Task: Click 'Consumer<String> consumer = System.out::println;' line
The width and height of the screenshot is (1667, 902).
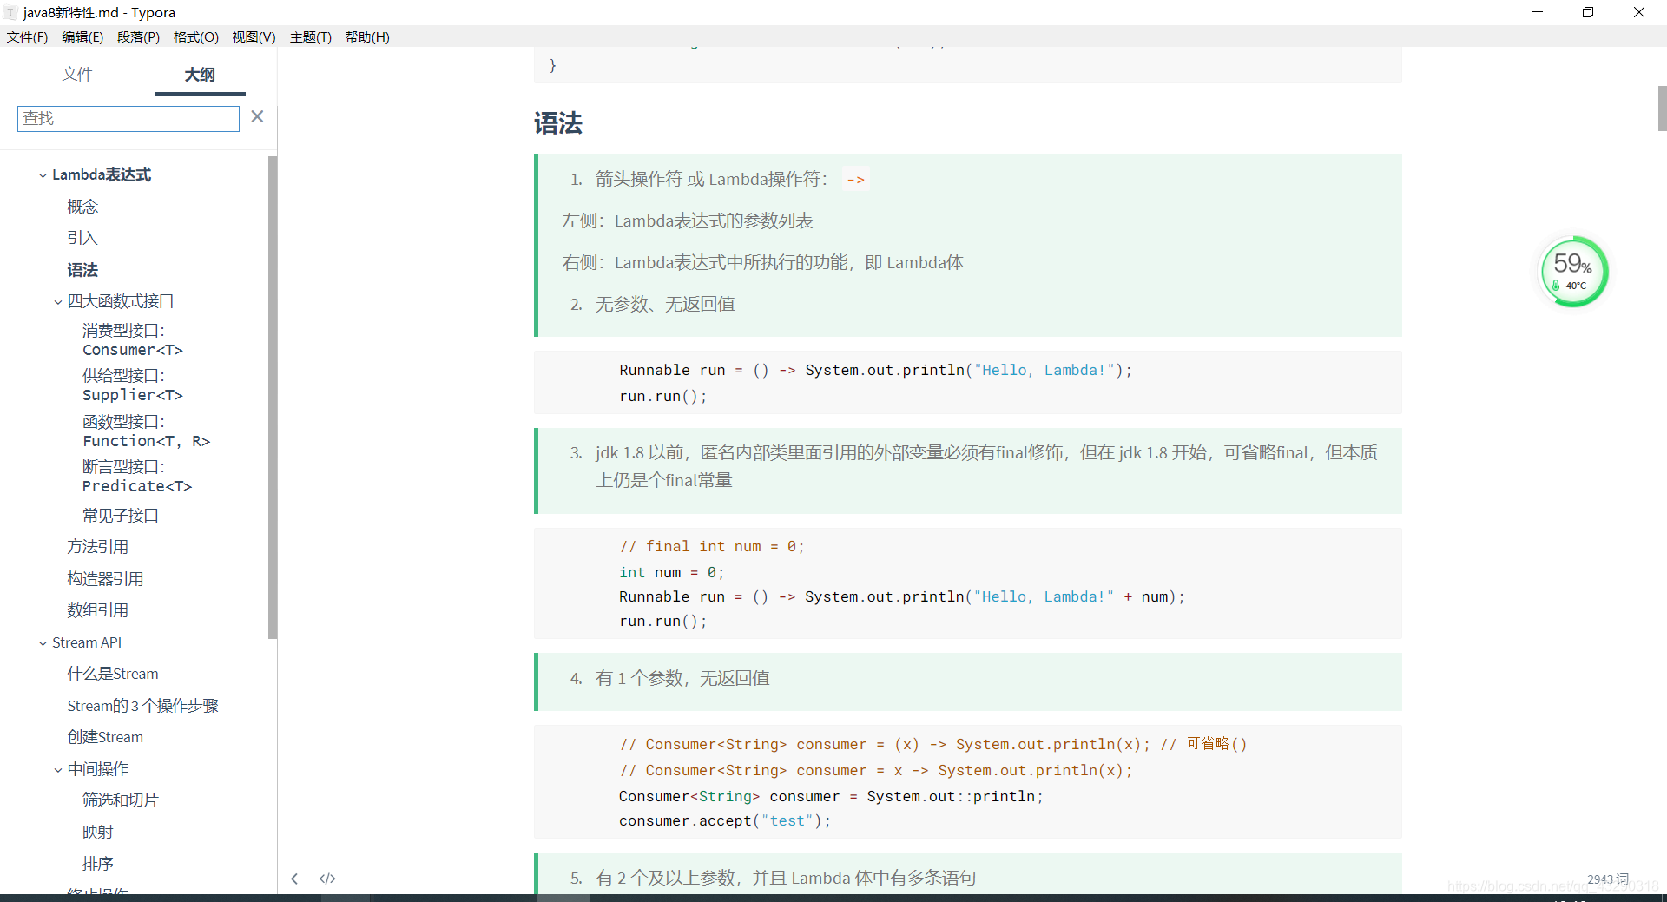Action: pyautogui.click(x=831, y=796)
